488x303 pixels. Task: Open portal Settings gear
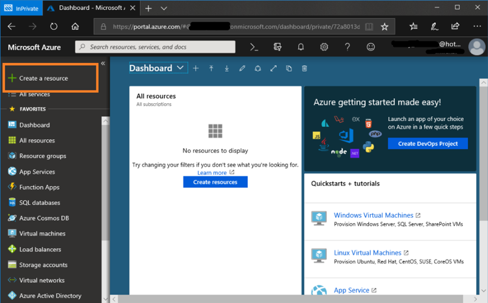[x=324, y=47]
